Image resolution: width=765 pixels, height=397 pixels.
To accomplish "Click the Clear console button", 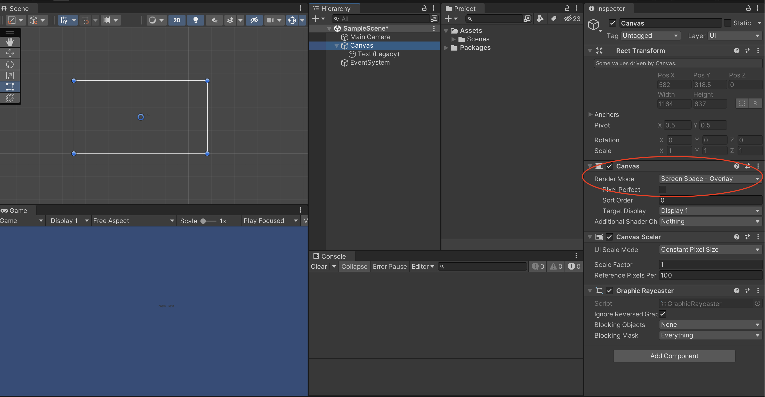I will [x=319, y=267].
